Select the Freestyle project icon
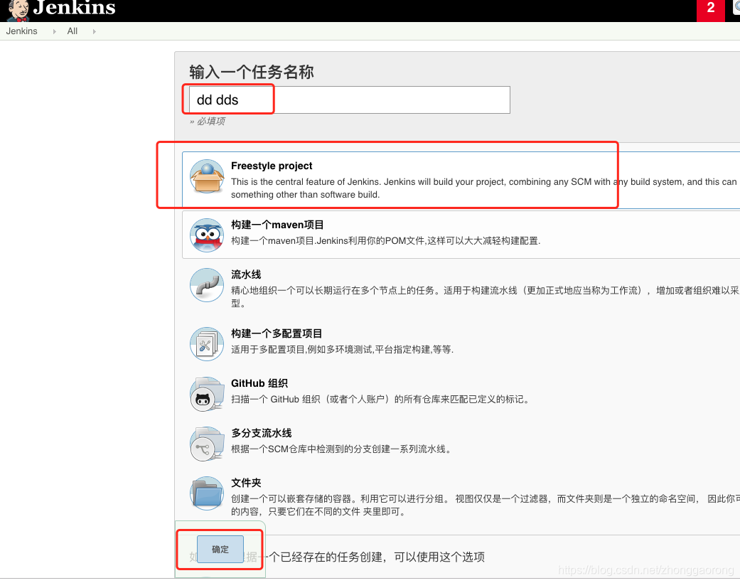 [207, 176]
